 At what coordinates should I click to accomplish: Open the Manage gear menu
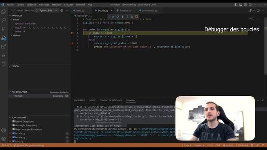(3, 139)
